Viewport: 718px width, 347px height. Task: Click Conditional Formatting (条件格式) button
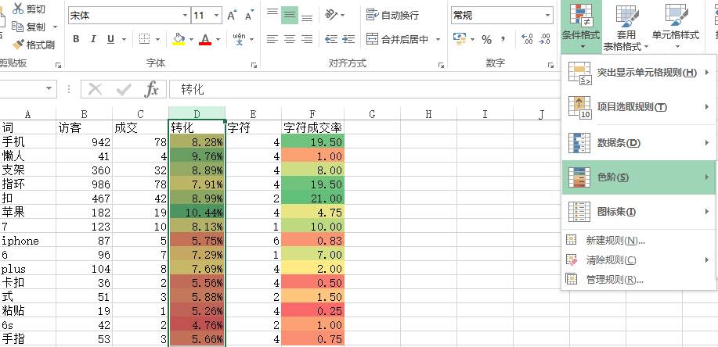pyautogui.click(x=581, y=26)
